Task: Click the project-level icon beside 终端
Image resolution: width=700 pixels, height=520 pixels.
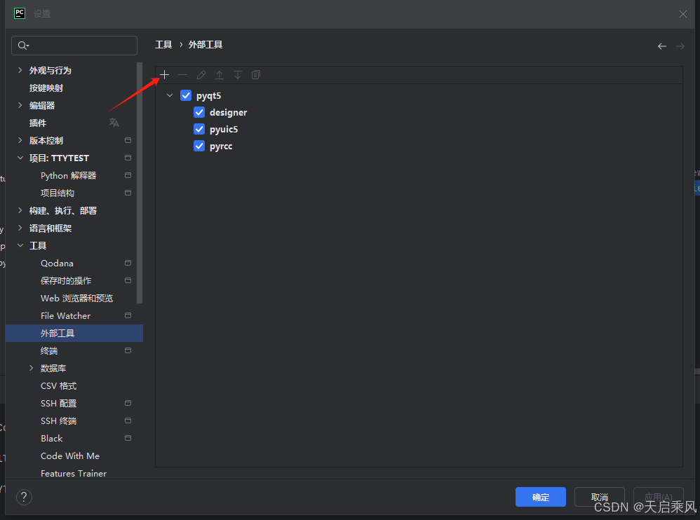Action: tap(128, 350)
